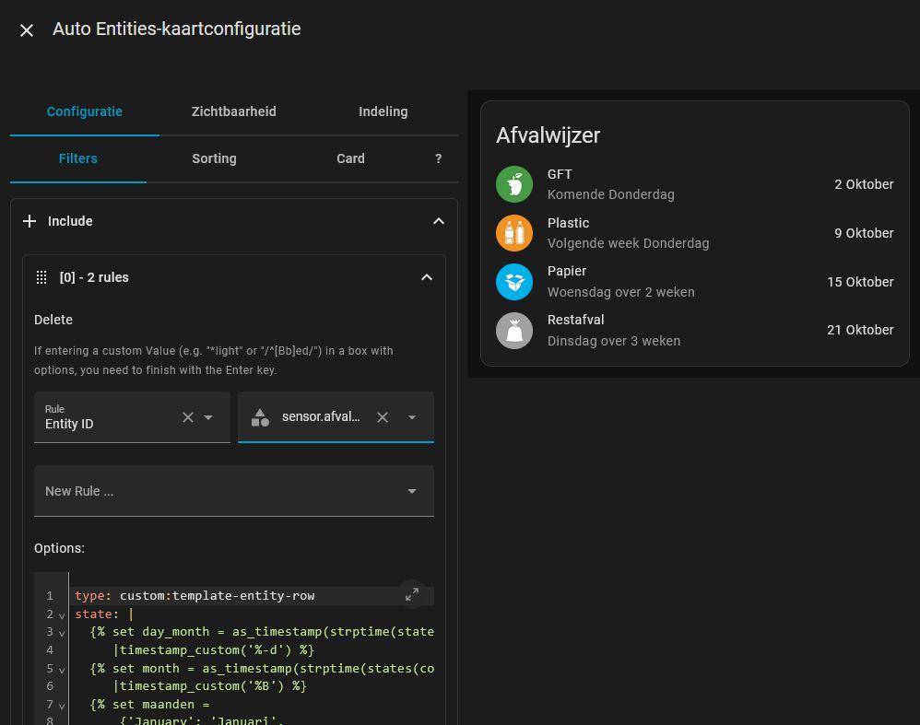Open the sensor.afval entity dropdown
This screenshot has width=920, height=725.
tap(412, 417)
